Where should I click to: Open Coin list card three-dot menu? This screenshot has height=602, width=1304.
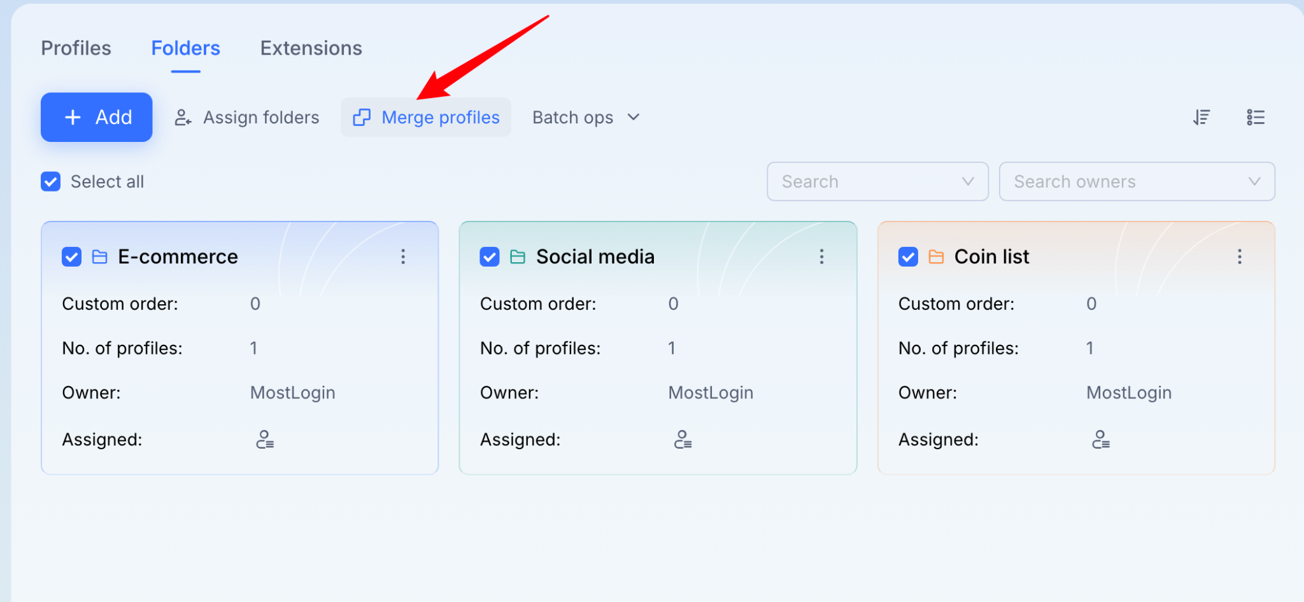tap(1239, 256)
